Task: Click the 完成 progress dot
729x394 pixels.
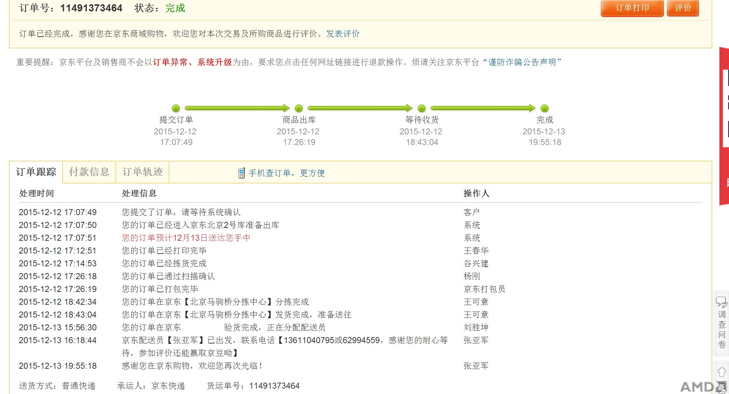Action: click(545, 108)
